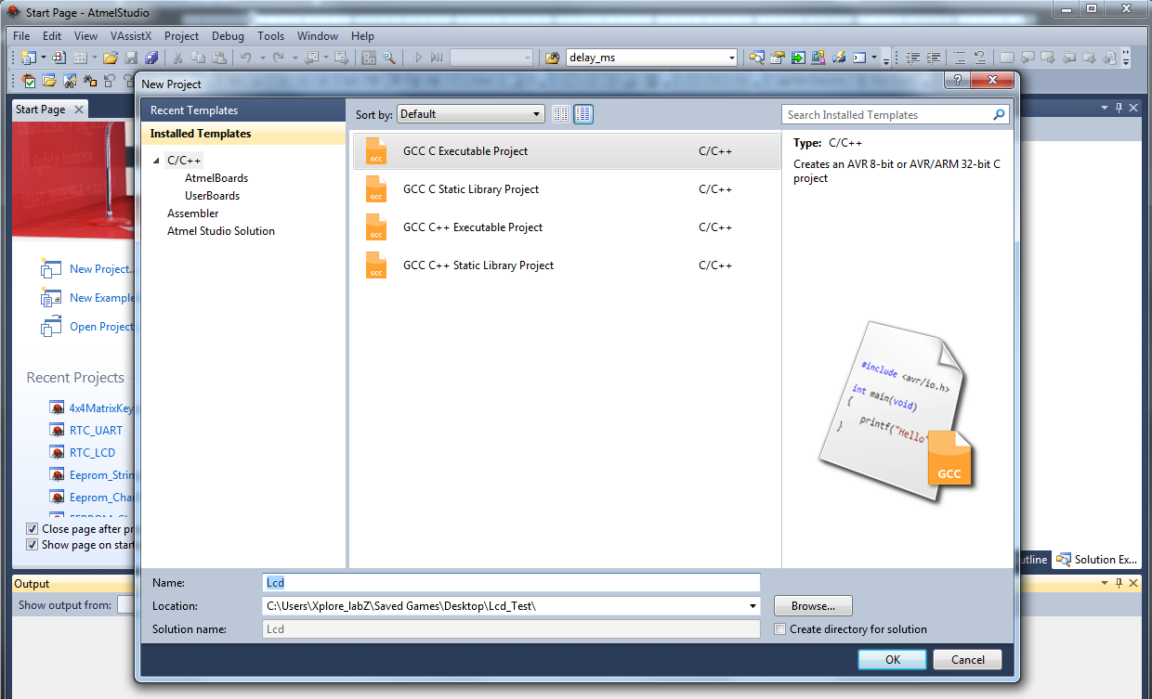Click the checkmark icon on second toolbar row
1152x699 pixels.
(x=29, y=81)
